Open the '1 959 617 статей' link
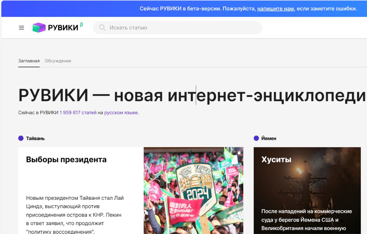Viewport: 367px width, 234px height. point(78,113)
